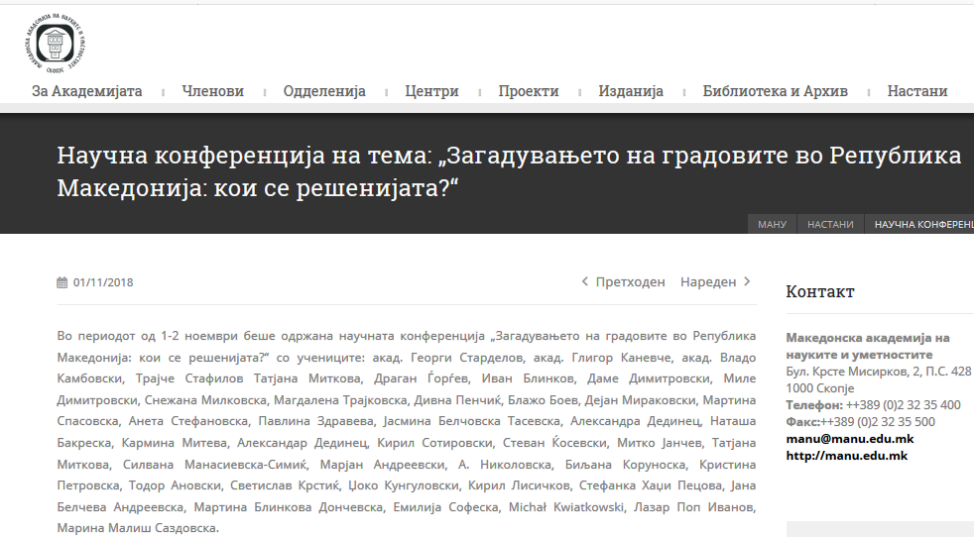
Task: Open the Настани menu
Action: pos(917,91)
